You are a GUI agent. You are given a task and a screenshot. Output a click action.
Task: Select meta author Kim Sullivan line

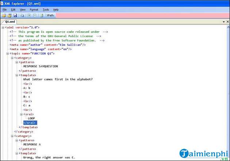coord(48,45)
